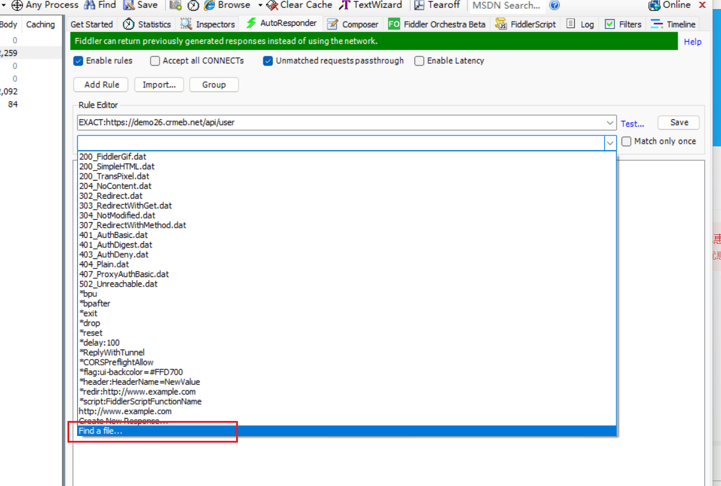Toggle Unmatched requests passthrough checkbox

point(268,61)
